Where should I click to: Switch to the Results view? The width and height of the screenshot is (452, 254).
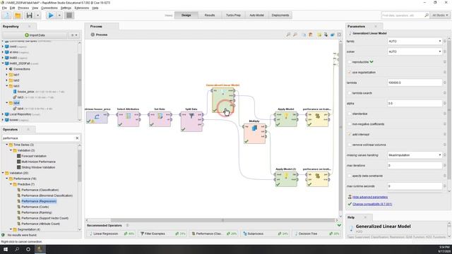pos(210,16)
